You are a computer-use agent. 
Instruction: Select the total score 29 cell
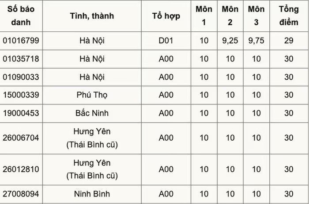click(x=289, y=40)
